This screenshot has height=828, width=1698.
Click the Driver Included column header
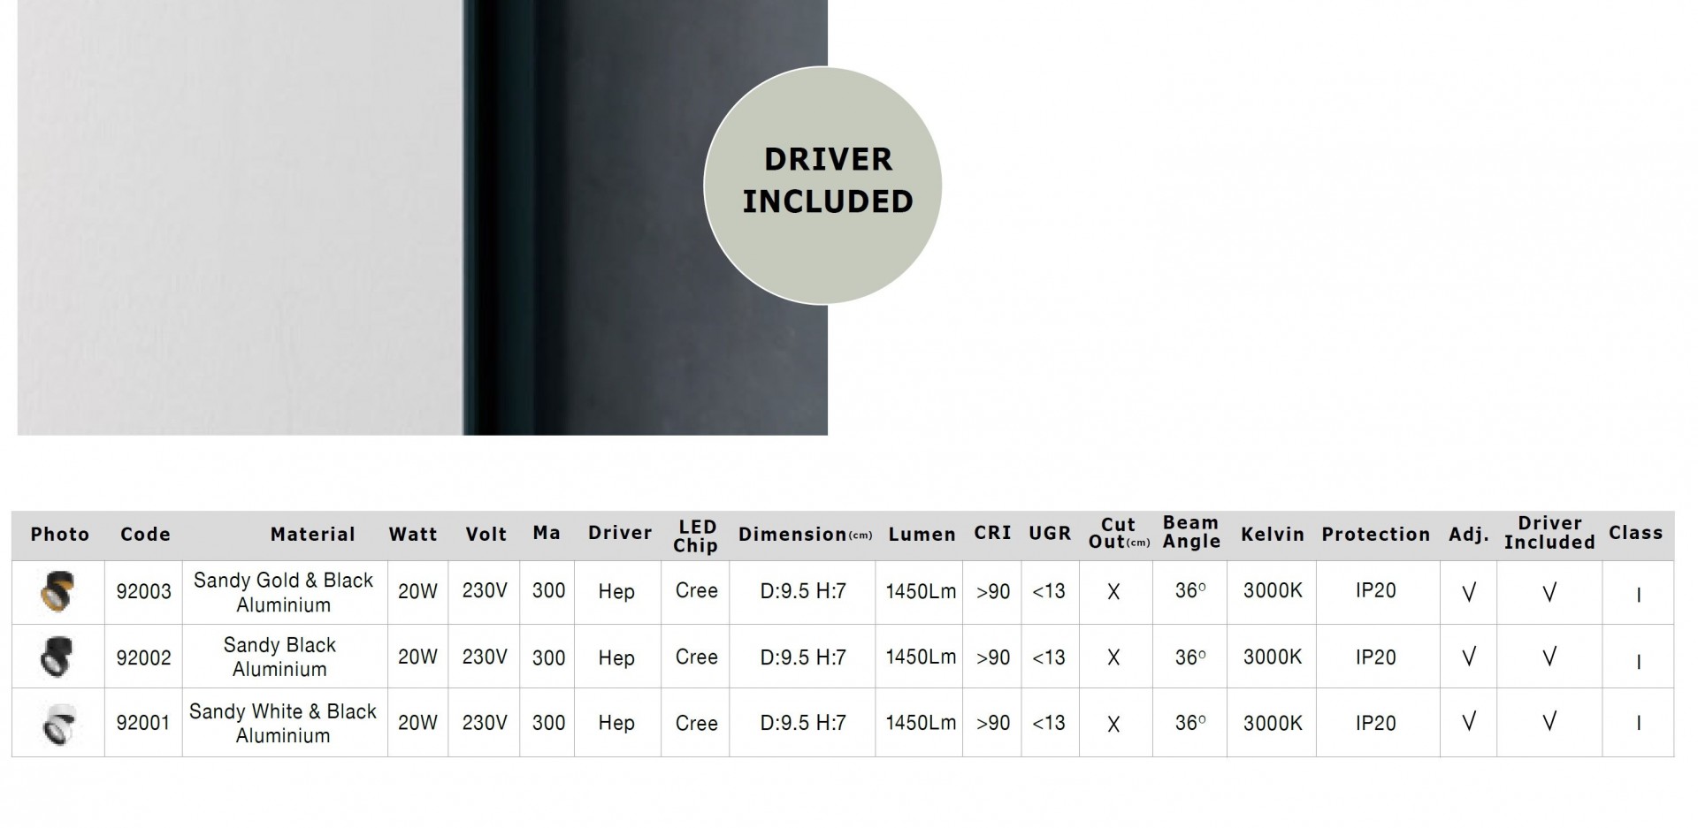[x=1549, y=533]
